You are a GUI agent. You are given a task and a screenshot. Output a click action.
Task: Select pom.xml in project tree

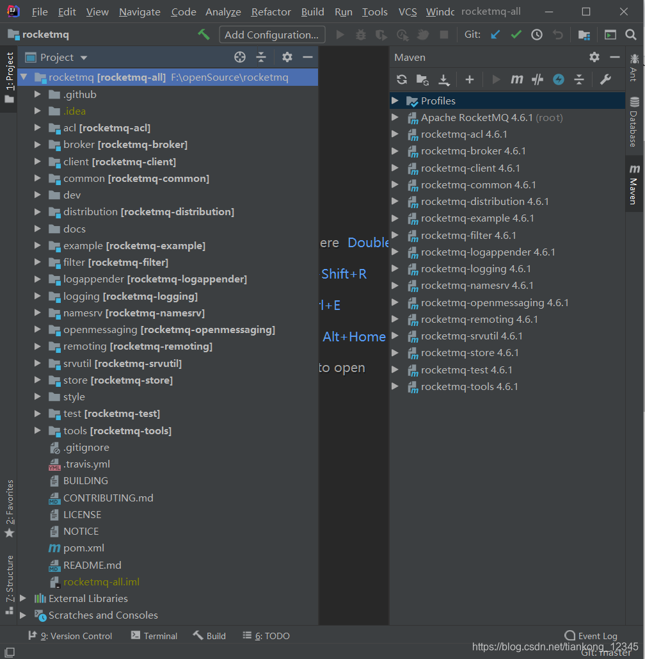[84, 548]
